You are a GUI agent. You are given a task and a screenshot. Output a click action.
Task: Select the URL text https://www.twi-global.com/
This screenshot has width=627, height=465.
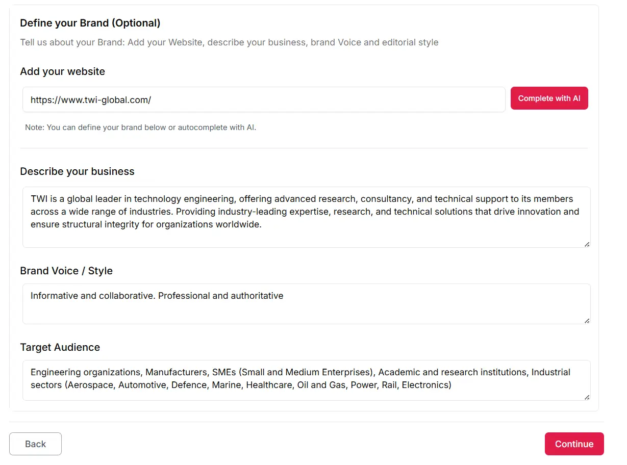tap(90, 100)
